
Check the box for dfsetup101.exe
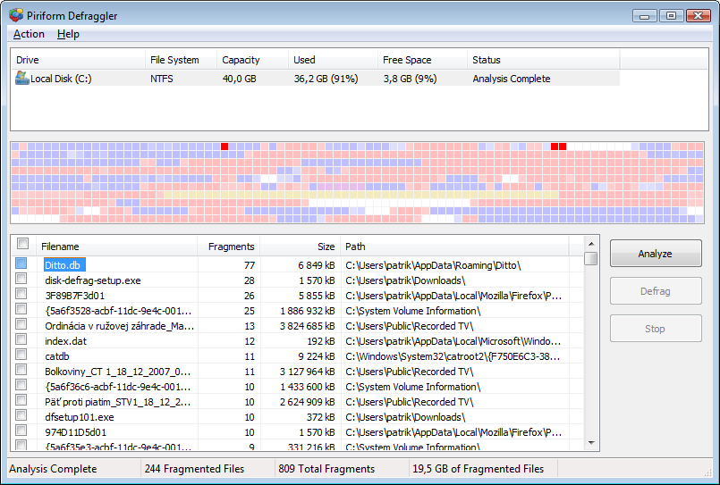click(x=21, y=414)
